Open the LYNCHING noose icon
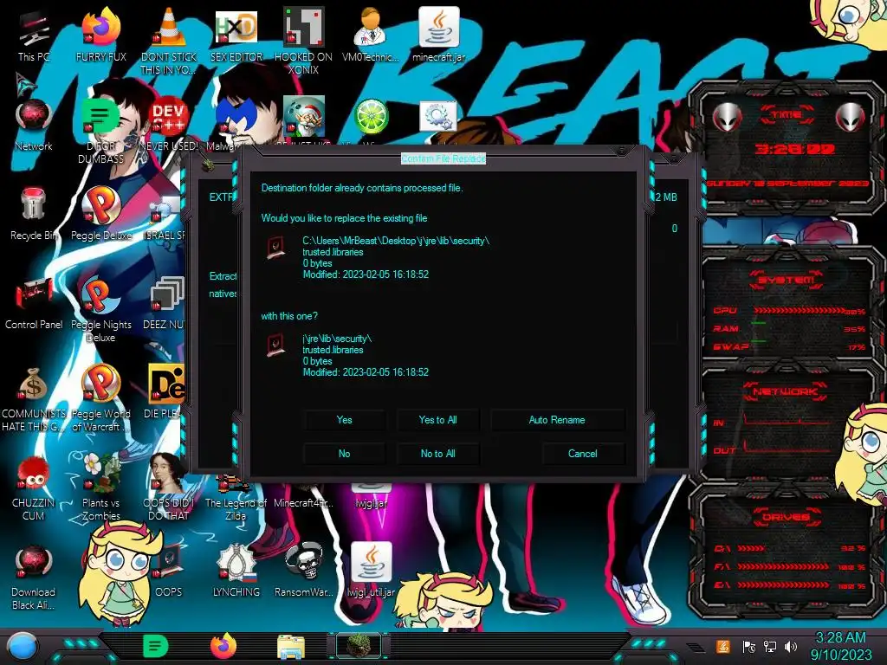 [x=236, y=570]
